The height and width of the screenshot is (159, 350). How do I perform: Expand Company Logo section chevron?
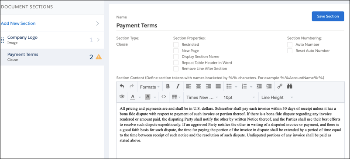(98, 40)
